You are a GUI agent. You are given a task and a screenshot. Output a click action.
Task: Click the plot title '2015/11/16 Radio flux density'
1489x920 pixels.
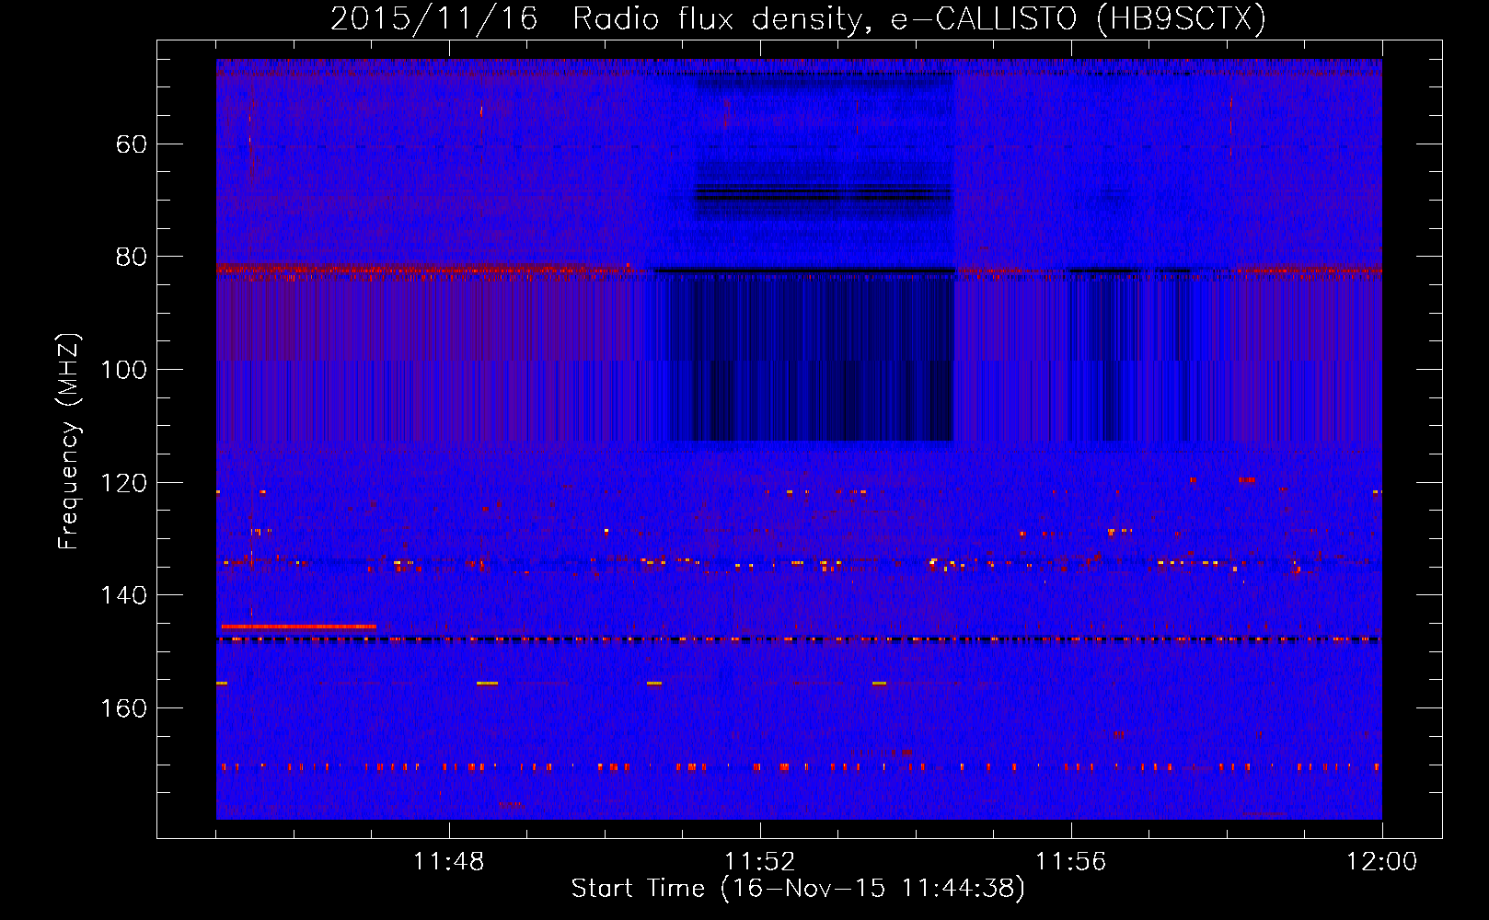click(798, 18)
